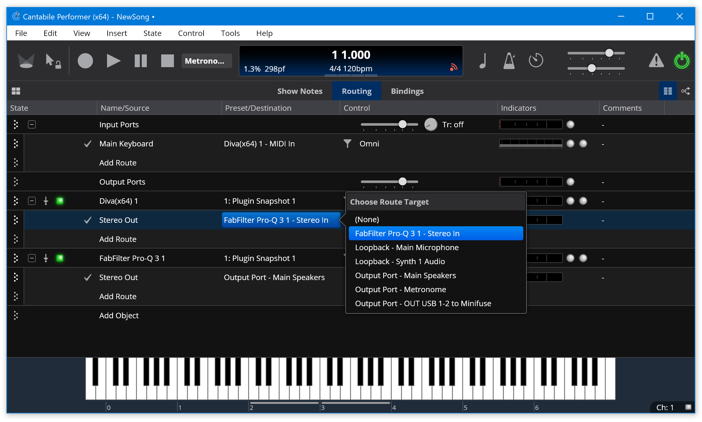Open Main Keyboard destination Diva MIDI In
The width and height of the screenshot is (702, 422).
pos(259,144)
